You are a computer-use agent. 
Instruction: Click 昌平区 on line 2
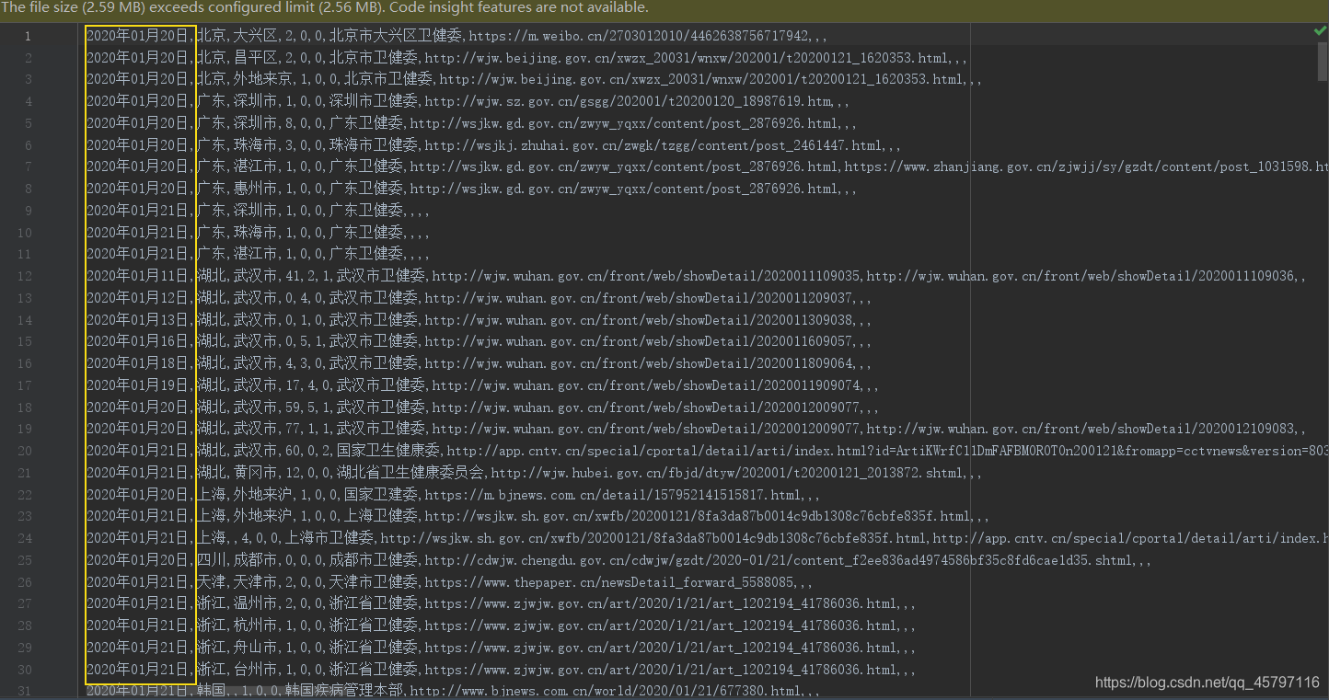click(255, 57)
